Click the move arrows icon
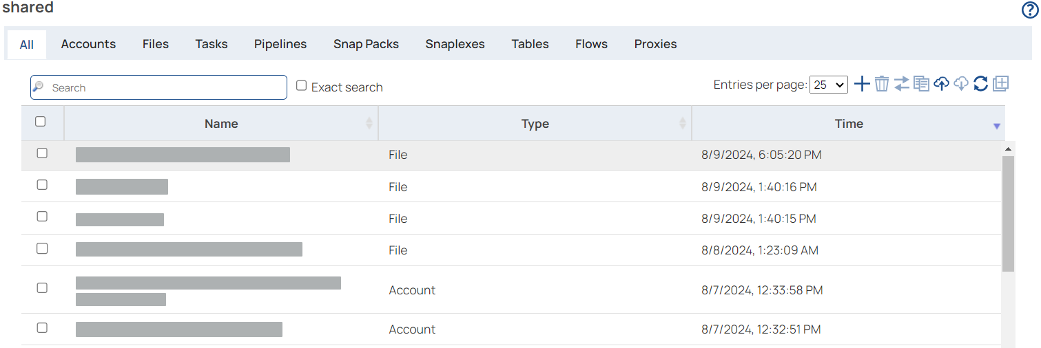 click(x=902, y=84)
